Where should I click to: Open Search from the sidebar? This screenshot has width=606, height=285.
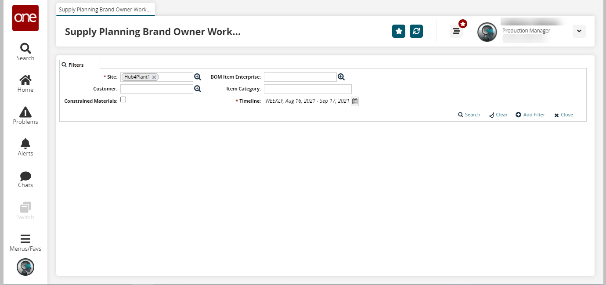pyautogui.click(x=25, y=52)
